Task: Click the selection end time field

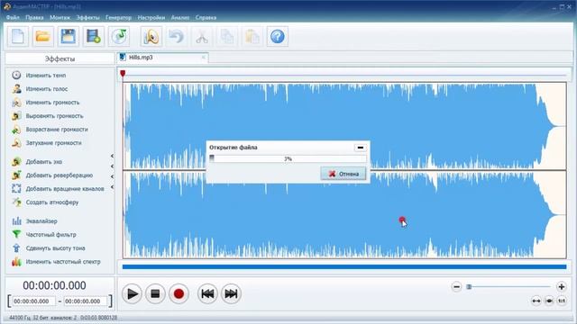Action: point(86,301)
